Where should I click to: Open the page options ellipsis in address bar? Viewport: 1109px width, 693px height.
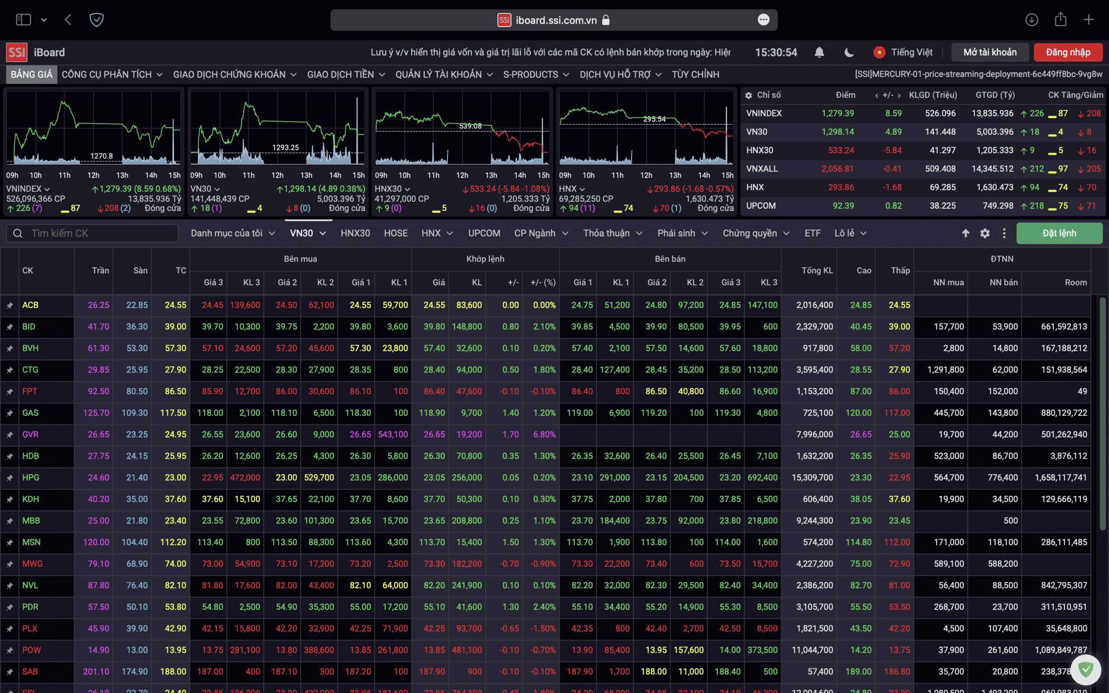click(763, 20)
